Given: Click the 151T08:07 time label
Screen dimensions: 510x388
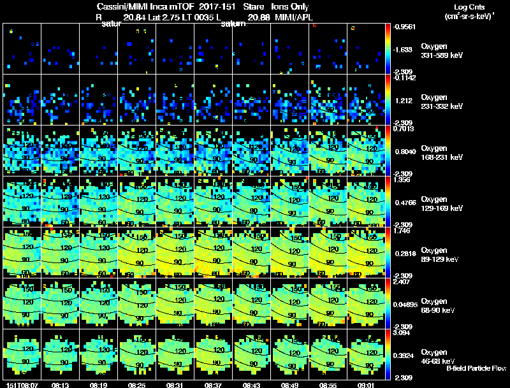Looking at the screenshot, I should coord(22,385).
